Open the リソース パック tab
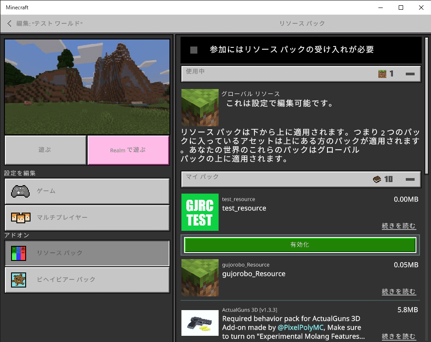 [x=87, y=253]
